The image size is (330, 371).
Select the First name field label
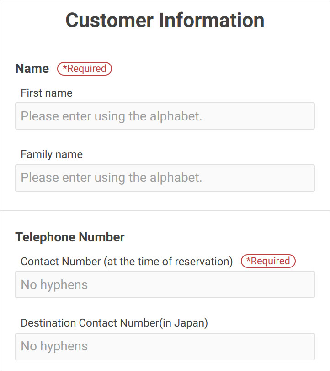47,93
